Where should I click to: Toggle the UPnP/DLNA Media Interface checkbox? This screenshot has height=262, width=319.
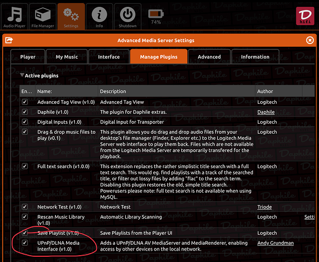pos(25,243)
